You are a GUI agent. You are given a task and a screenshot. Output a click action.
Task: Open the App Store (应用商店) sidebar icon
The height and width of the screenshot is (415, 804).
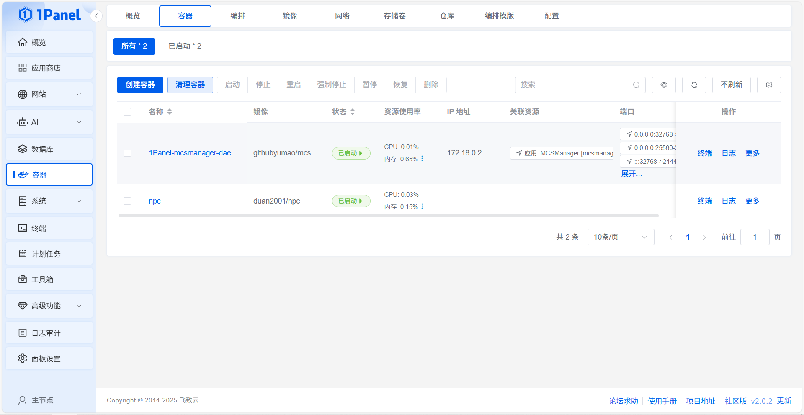point(23,68)
